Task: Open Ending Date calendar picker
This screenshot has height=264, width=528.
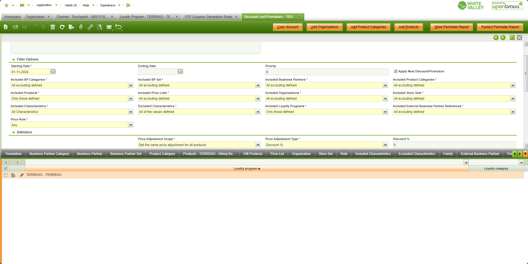Action: coord(181,72)
